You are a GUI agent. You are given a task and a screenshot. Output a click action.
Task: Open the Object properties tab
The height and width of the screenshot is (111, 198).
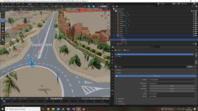[x=112, y=73]
